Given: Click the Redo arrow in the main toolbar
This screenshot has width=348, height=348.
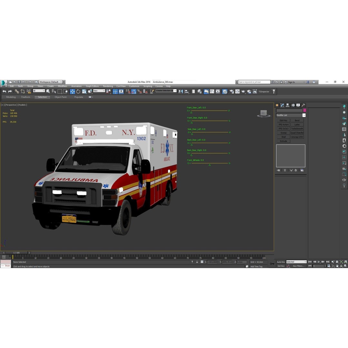Looking at the screenshot, I should [10, 92].
